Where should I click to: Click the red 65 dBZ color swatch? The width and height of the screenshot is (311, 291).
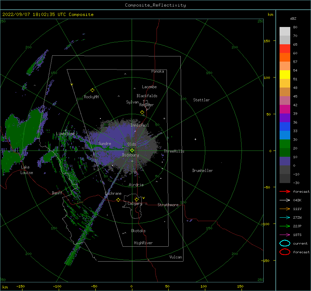285,49
